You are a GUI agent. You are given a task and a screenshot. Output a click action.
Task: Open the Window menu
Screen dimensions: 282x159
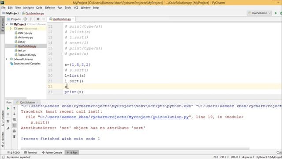point(85,8)
